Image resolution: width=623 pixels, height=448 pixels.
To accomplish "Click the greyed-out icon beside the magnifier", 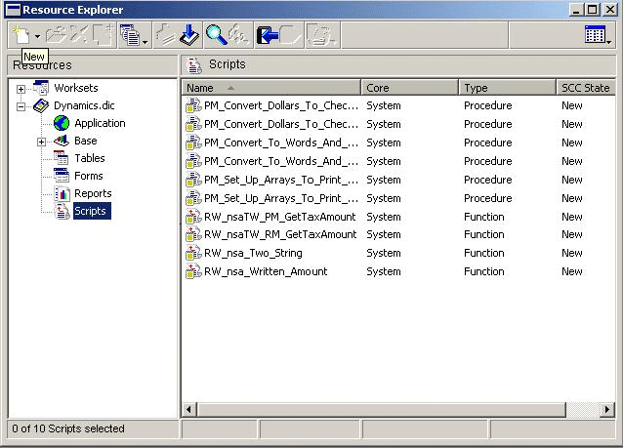I will 239,35.
